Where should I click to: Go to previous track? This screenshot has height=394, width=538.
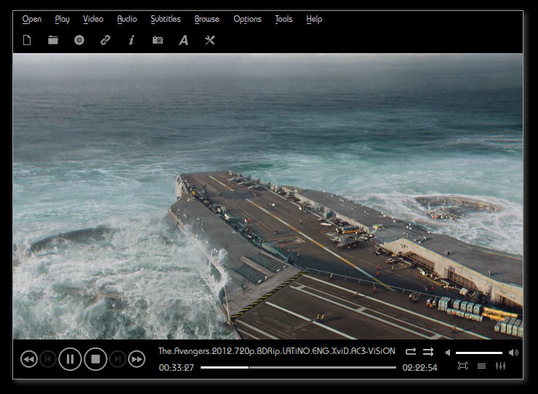(48, 359)
